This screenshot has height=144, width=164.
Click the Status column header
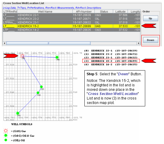(x=104, y=12)
